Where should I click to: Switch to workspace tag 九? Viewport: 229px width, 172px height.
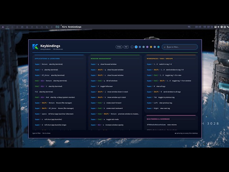click(x=47, y=27)
